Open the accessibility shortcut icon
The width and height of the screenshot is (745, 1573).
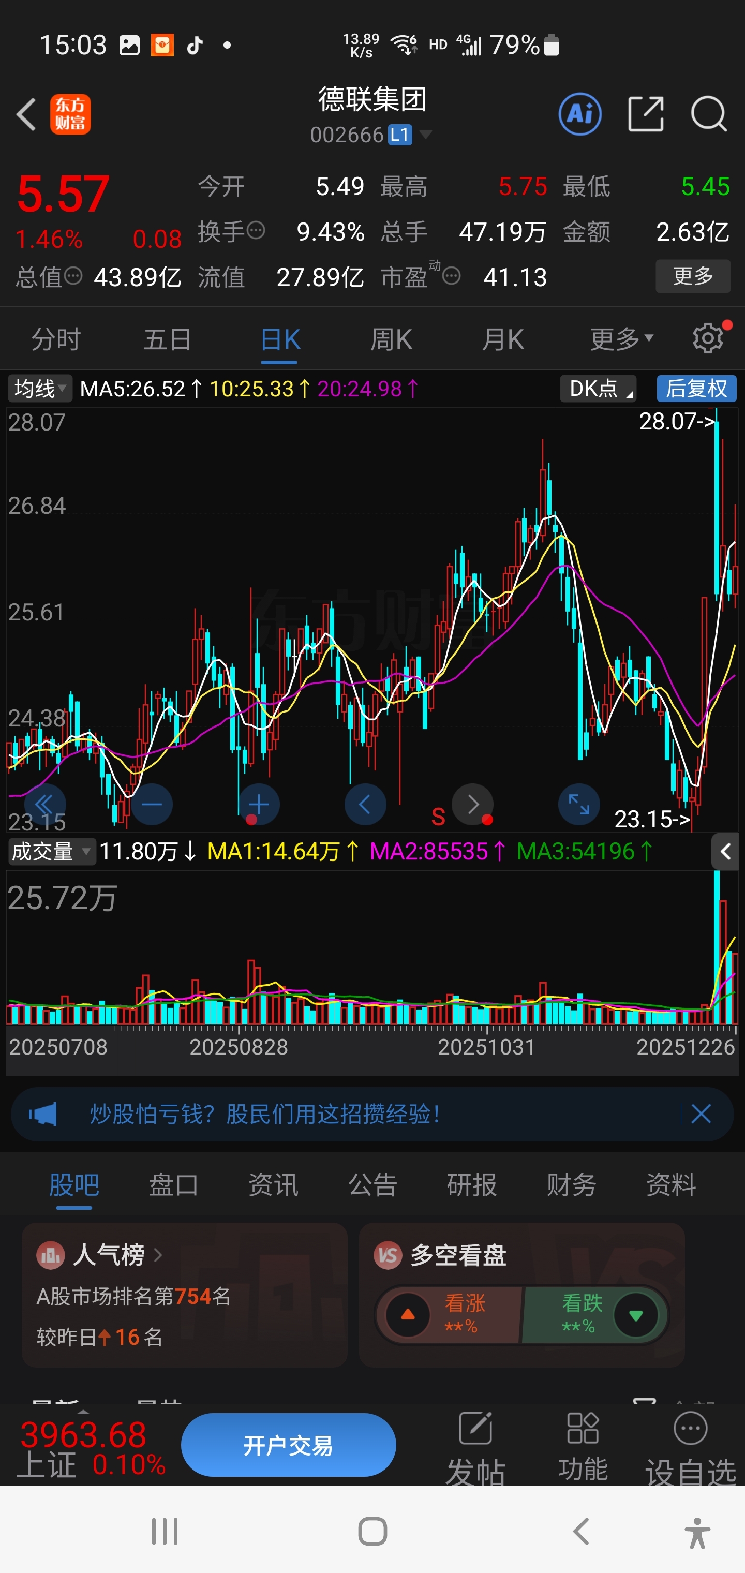pos(697,1533)
